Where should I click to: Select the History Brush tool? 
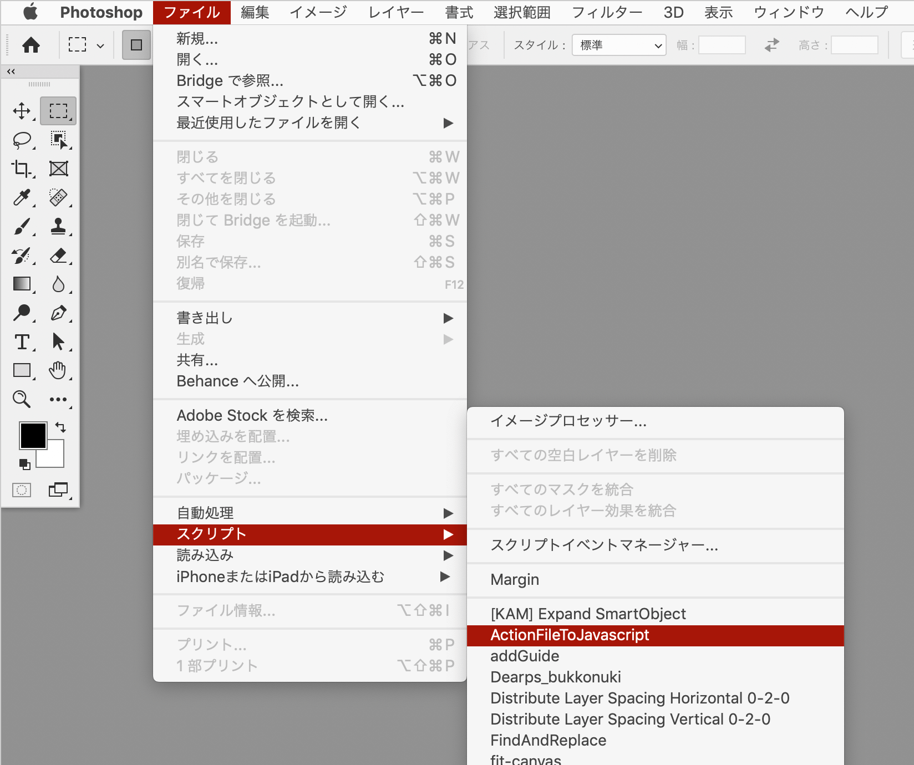point(22,255)
